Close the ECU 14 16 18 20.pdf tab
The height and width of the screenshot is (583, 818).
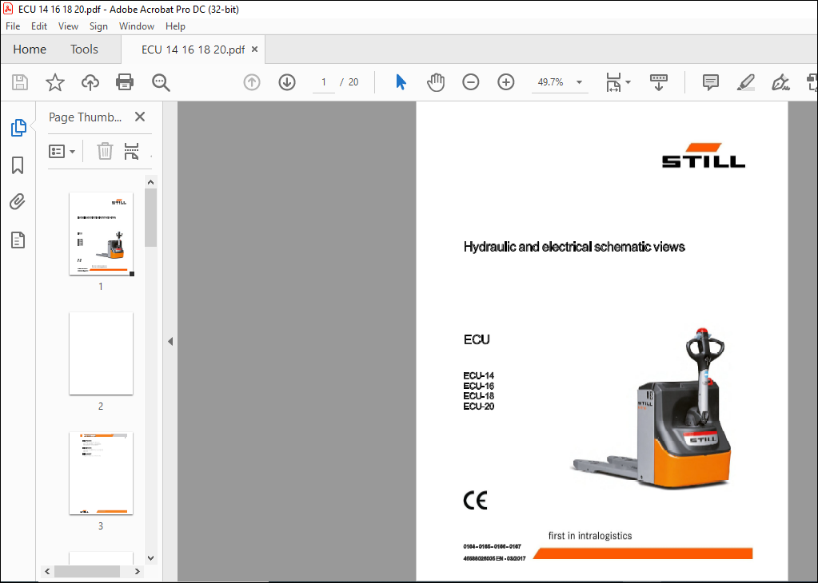[254, 49]
